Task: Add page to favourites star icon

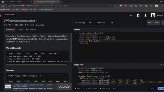Action: click(115, 6)
